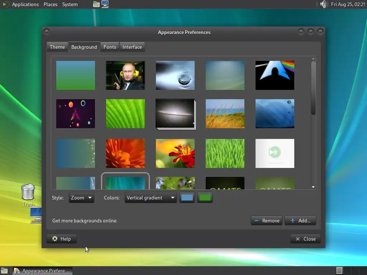
Task: Select the green grass blades wallpaper
Action: 225,153
